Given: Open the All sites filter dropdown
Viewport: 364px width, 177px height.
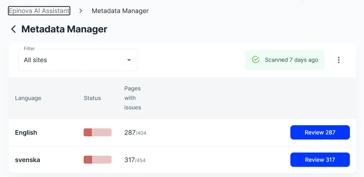Looking at the screenshot, I should (x=78, y=60).
